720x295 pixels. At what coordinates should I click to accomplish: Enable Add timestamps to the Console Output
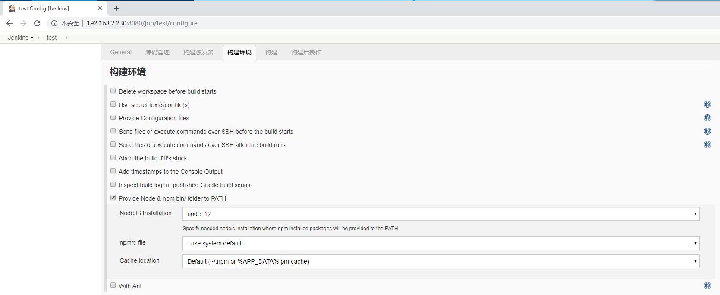tap(113, 171)
